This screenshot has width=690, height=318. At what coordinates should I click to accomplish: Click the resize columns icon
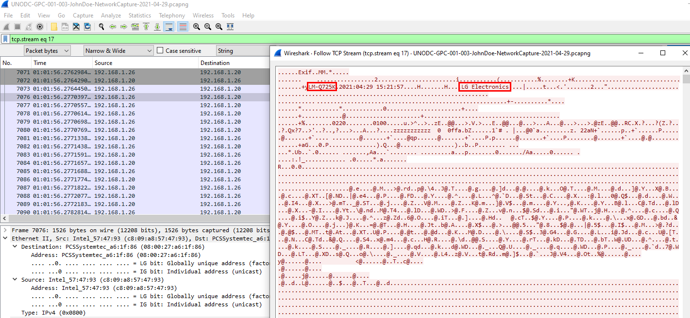pos(230,27)
